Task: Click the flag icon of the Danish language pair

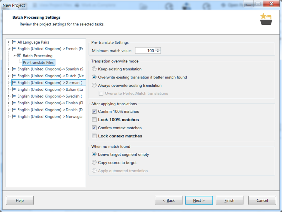Action: point(14,109)
